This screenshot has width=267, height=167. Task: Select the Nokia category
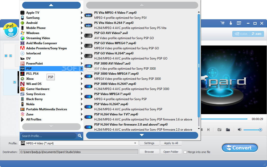click(51, 104)
